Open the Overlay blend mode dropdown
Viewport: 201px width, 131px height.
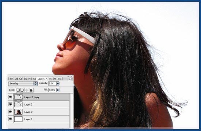point(23,83)
